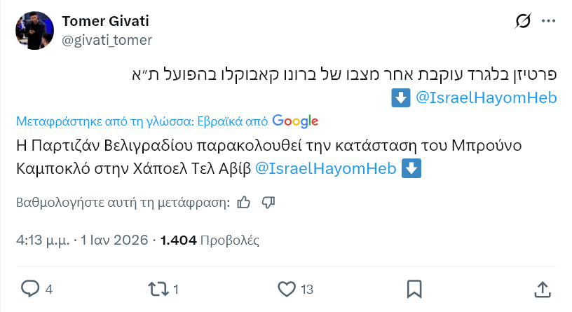This screenshot has width=572, height=312.
Task: Open the 1.404 Προβολές view count
Action: tap(210, 240)
